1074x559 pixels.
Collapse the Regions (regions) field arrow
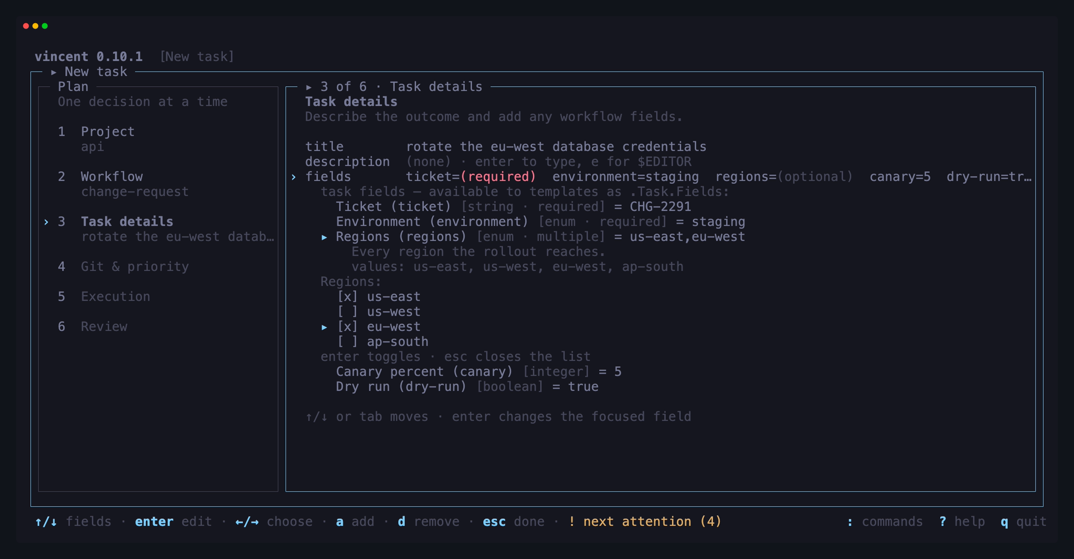(324, 237)
